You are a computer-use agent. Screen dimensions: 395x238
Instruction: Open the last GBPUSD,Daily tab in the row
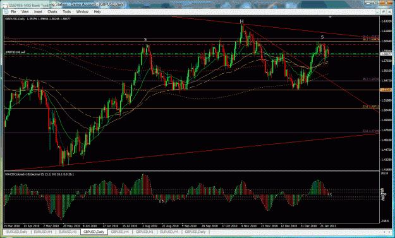[195, 232]
